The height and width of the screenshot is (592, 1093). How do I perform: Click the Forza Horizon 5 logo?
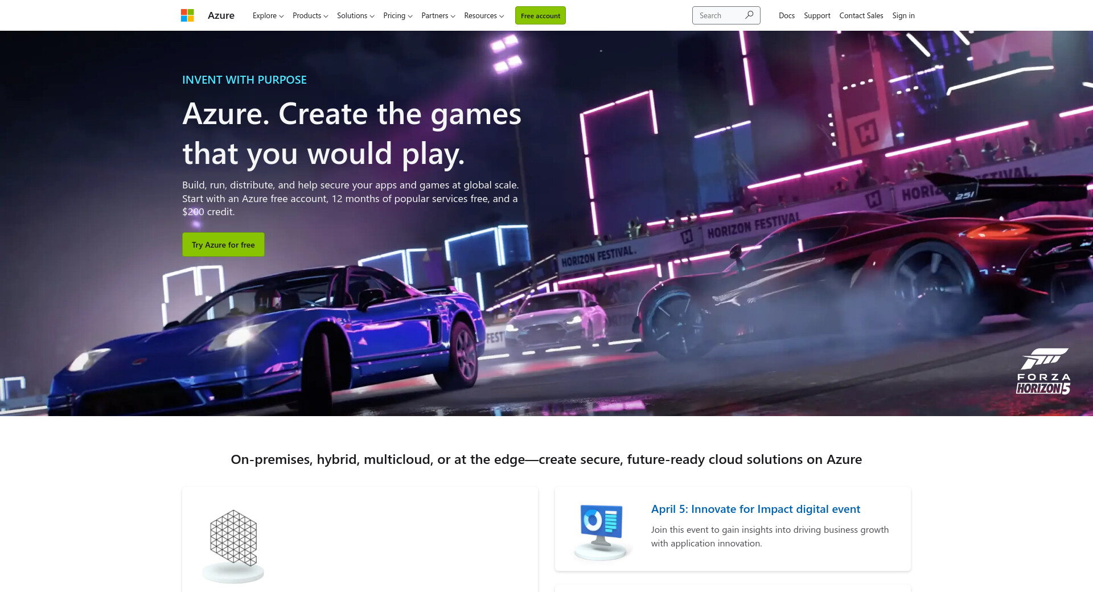1043,371
